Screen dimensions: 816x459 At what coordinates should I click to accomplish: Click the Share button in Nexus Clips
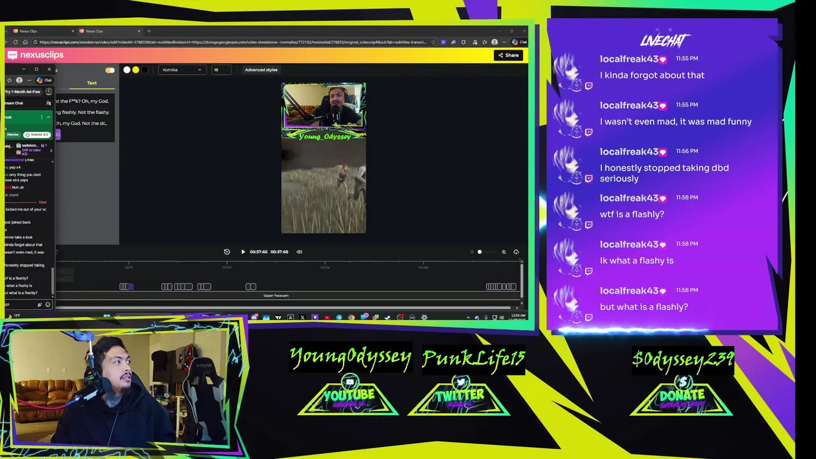click(508, 55)
